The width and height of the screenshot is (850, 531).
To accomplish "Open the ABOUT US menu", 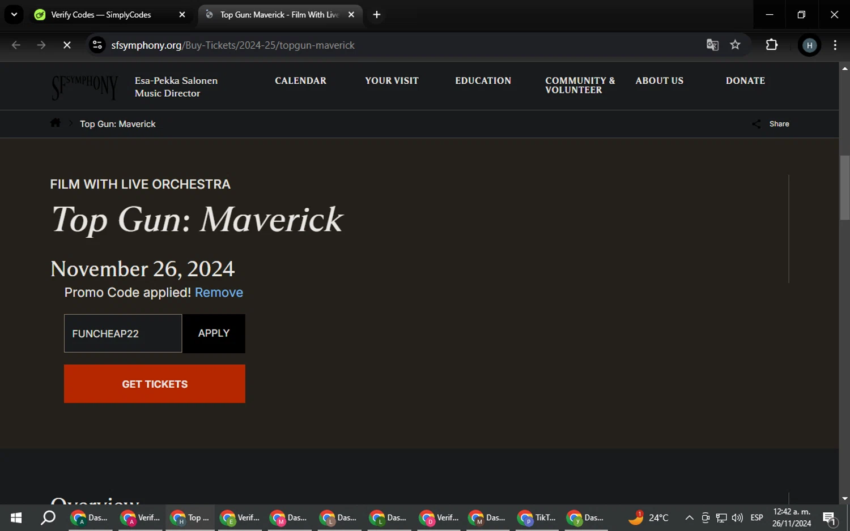I will point(659,80).
